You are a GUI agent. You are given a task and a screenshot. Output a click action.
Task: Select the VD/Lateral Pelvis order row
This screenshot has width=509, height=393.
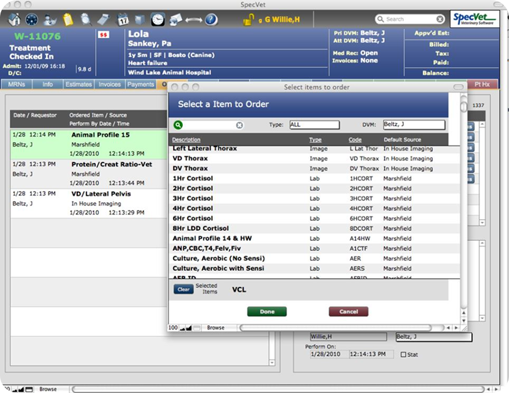89,203
